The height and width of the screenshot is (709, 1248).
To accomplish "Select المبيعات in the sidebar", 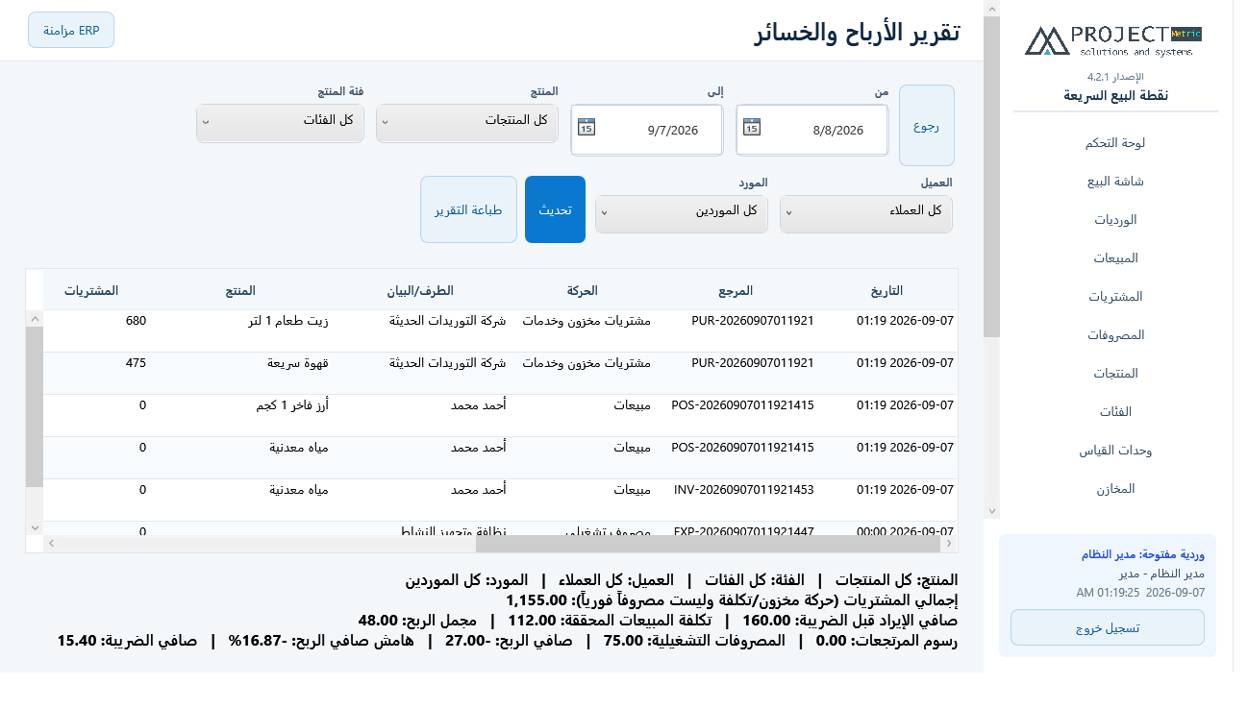I will pyautogui.click(x=1115, y=257).
